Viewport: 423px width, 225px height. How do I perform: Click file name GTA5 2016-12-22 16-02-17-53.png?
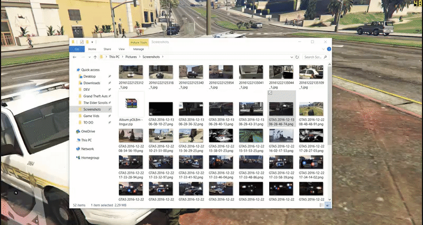coord(281,148)
